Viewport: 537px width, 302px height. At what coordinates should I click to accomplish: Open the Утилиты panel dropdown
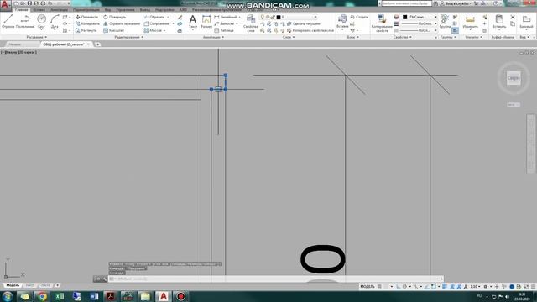click(x=473, y=37)
